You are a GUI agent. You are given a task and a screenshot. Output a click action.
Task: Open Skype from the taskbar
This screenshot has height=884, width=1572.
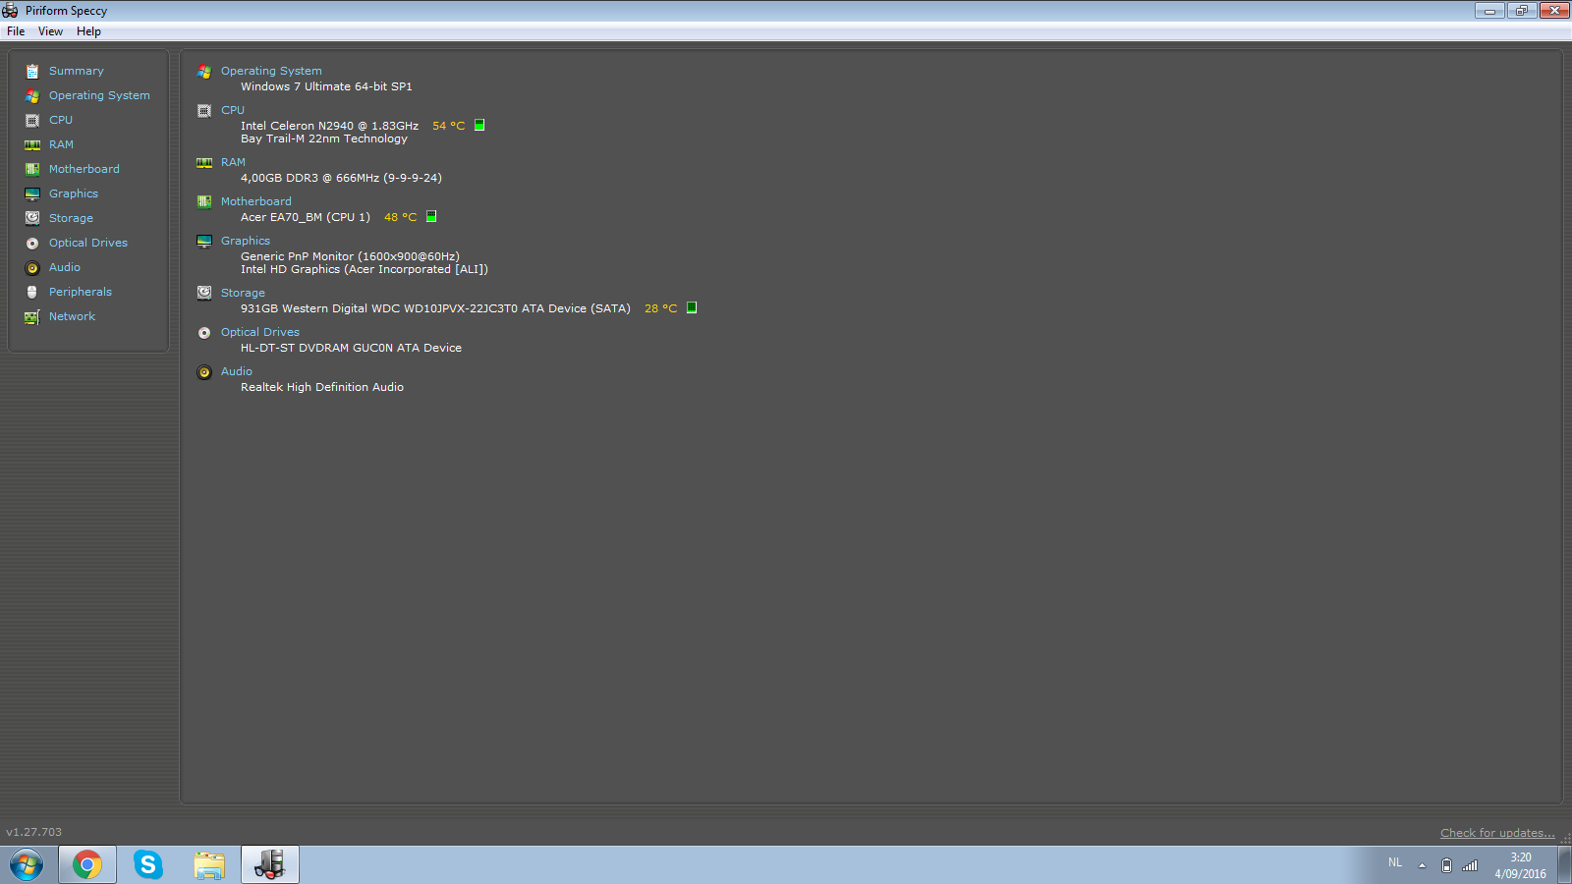pos(148,865)
